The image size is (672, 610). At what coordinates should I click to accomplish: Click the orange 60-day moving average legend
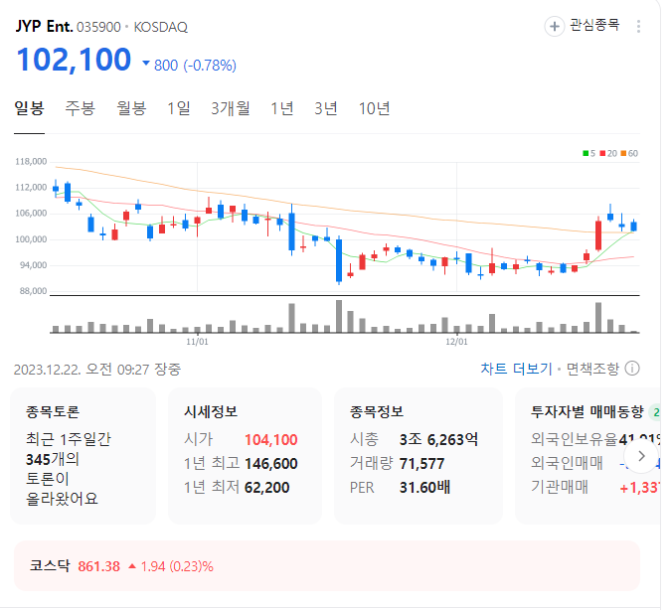pos(629,153)
